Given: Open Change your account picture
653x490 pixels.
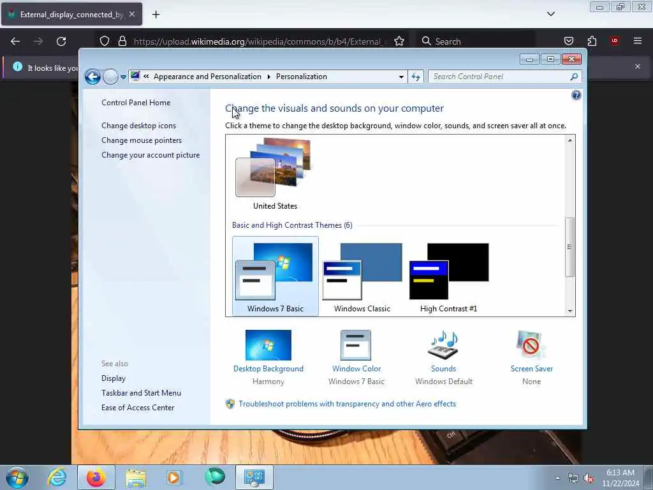Looking at the screenshot, I should (150, 155).
